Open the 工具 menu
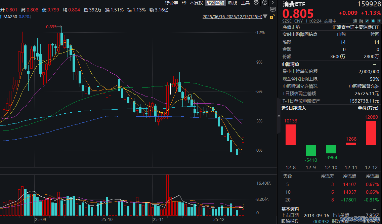Viewport: 382px width, 224px height. 245,3
